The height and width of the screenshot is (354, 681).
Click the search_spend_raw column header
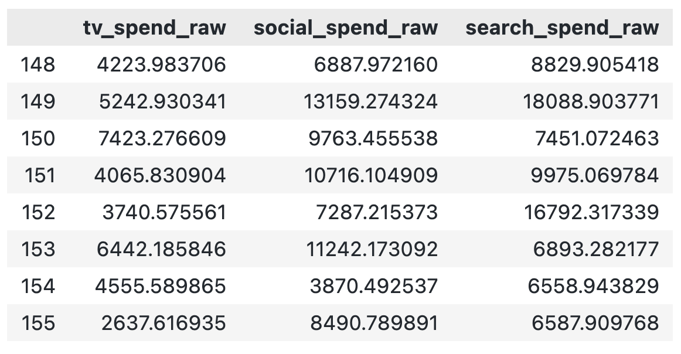click(x=562, y=28)
